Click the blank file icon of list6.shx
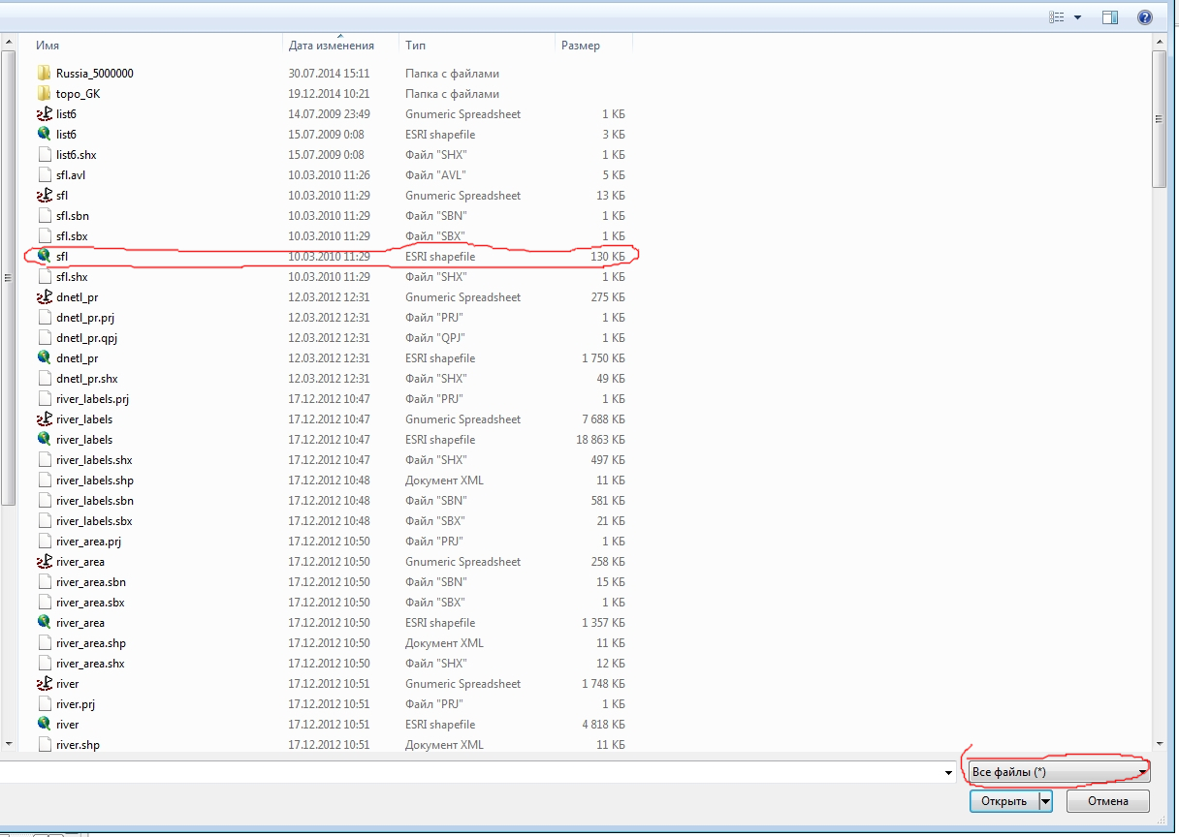Image resolution: width=1179 pixels, height=837 pixels. (x=44, y=155)
